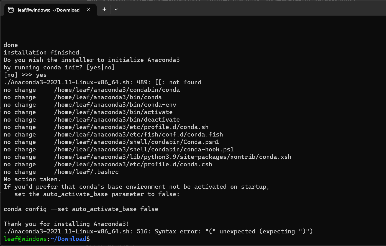Screen dimensions: 386x246
Task: Open a new tab with plus button
Action: tap(104, 10)
